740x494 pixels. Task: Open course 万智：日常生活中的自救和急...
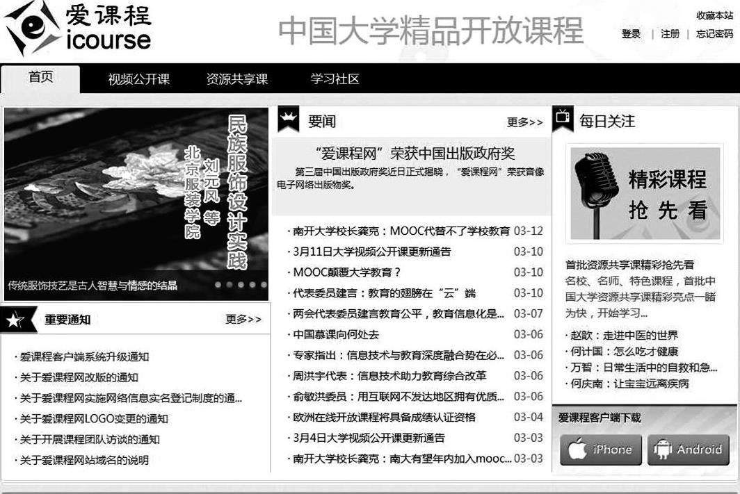coord(644,368)
